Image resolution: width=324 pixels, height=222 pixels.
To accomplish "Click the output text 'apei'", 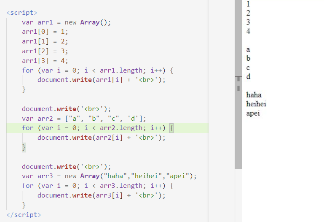I will pos(253,114).
